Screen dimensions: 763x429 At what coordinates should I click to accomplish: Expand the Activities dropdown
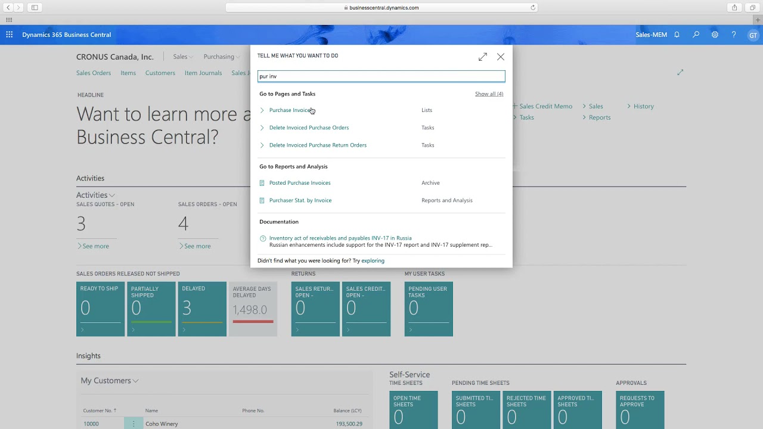95,195
